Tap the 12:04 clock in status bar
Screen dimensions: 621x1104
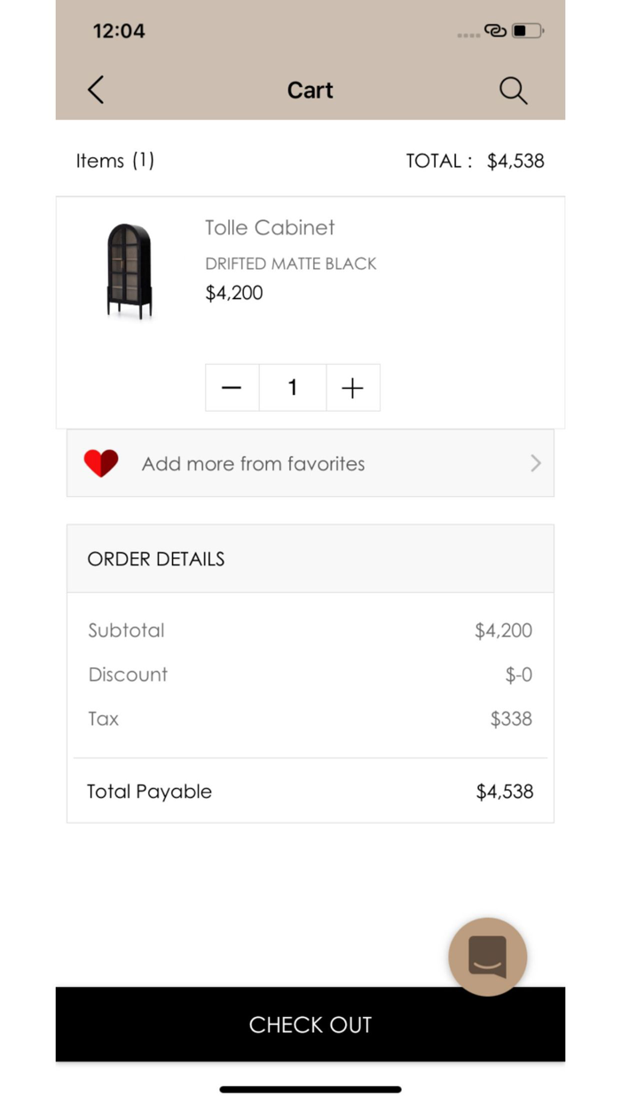tap(119, 31)
